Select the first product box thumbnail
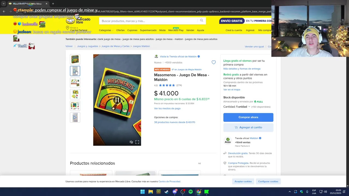 point(75,59)
